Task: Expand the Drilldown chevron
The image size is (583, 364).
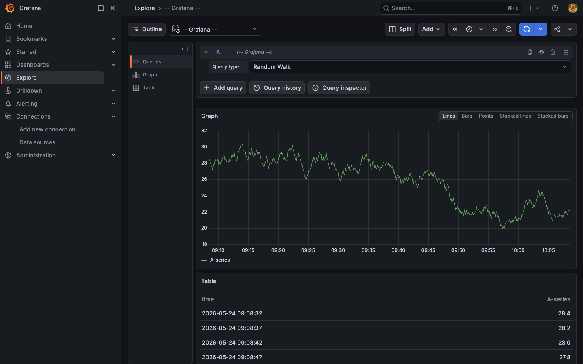Action: (113, 91)
